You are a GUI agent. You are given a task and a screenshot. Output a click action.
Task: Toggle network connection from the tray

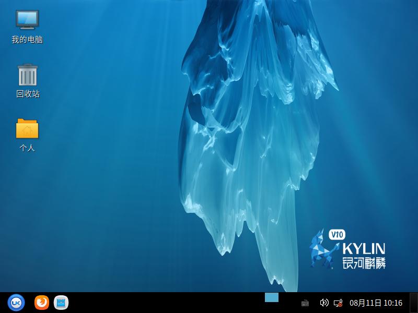pos(339,302)
